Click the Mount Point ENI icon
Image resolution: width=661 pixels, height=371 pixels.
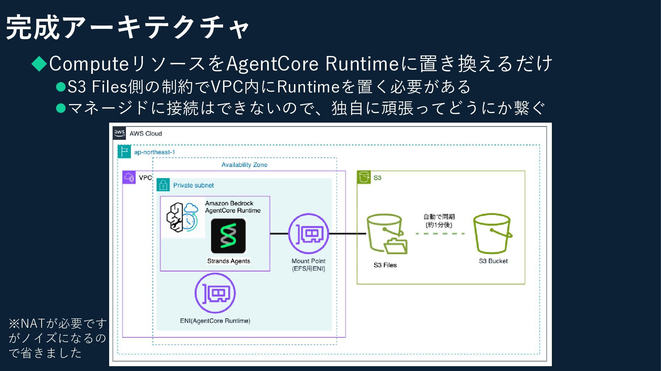[308, 234]
